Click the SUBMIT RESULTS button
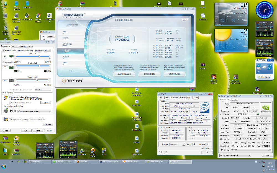This screenshot has width=277, height=173. click(x=124, y=74)
